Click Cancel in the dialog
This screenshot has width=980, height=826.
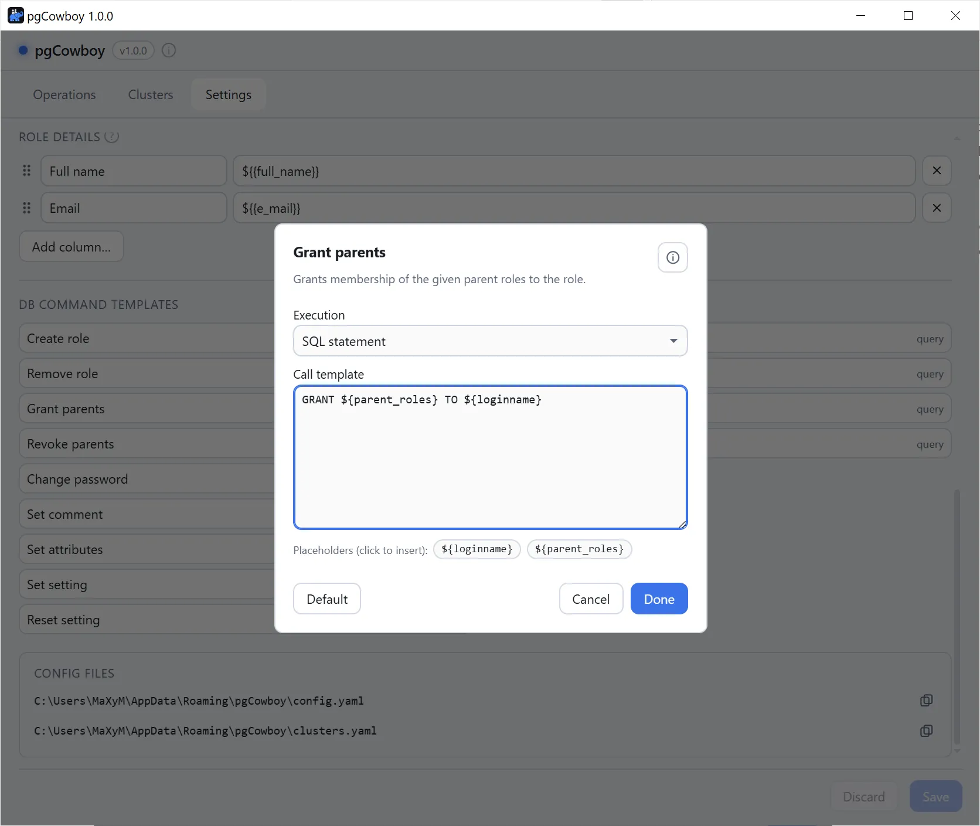click(x=591, y=599)
